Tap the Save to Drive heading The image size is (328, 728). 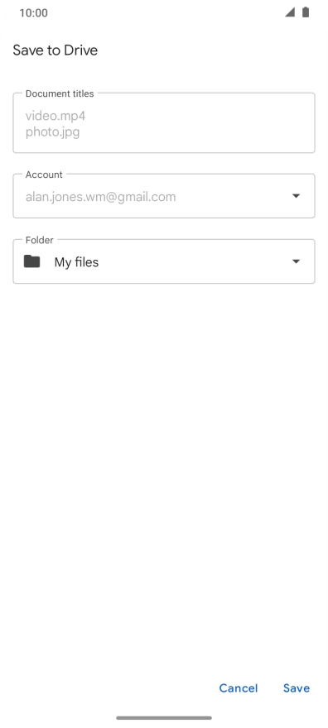55,50
